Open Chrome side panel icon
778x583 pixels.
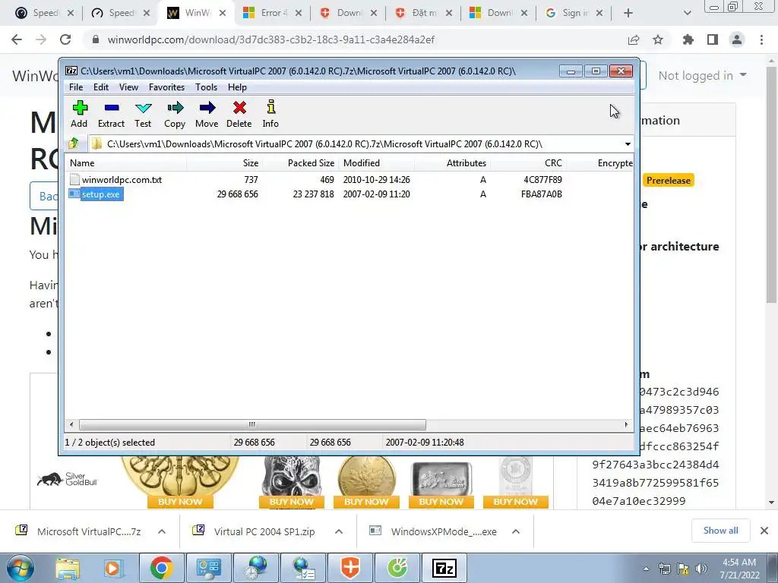tap(713, 39)
